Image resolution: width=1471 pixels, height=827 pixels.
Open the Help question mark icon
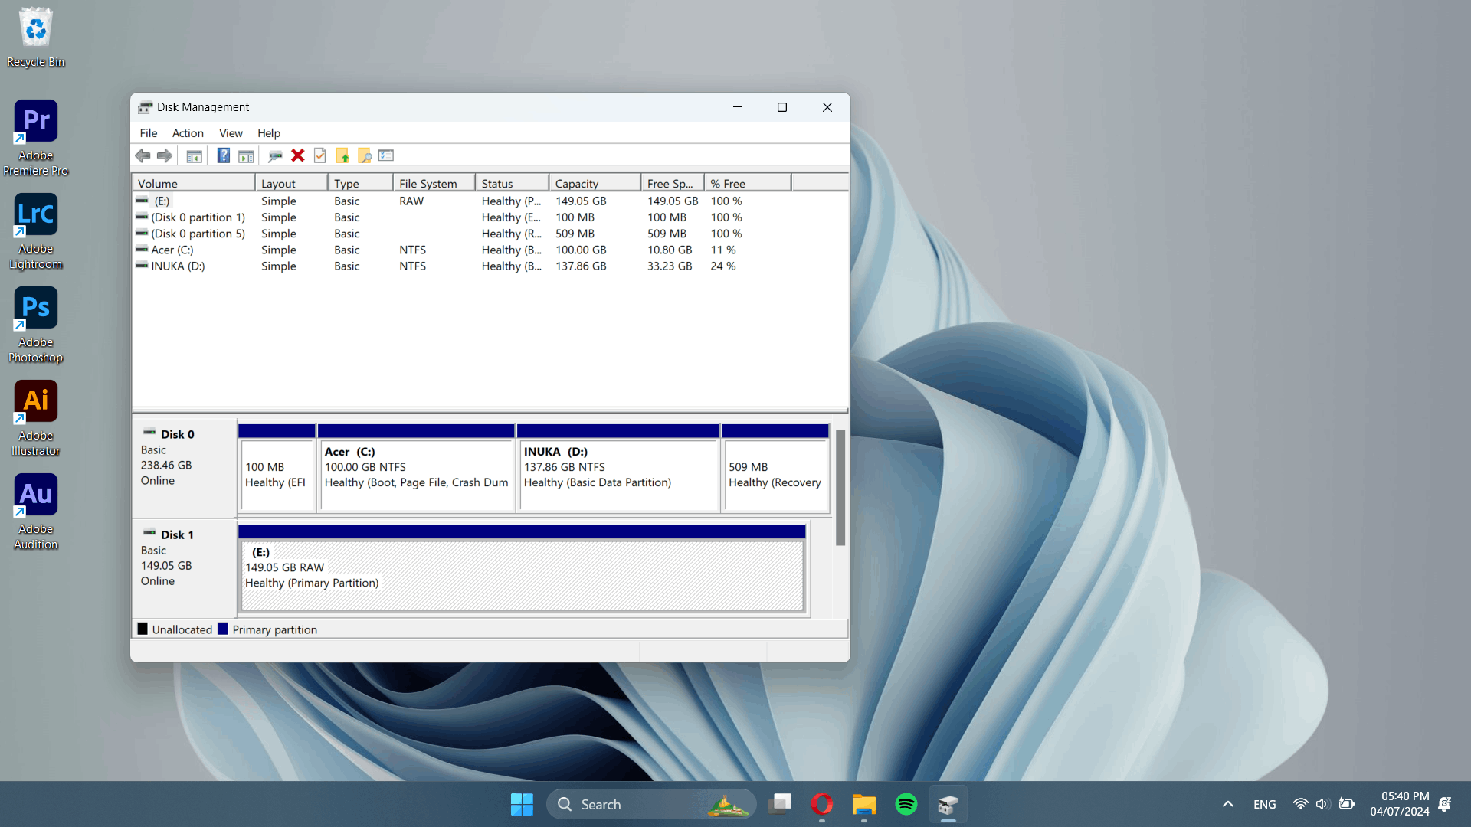(223, 156)
